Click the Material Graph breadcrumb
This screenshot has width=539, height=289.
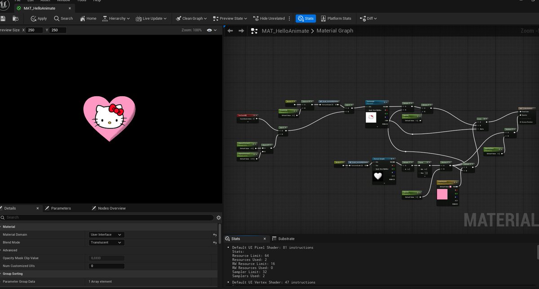pos(335,31)
